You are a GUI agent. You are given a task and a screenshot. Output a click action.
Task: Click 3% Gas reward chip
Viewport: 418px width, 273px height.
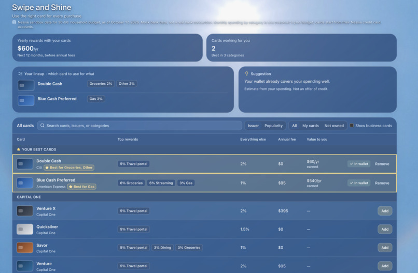pyautogui.click(x=186, y=183)
